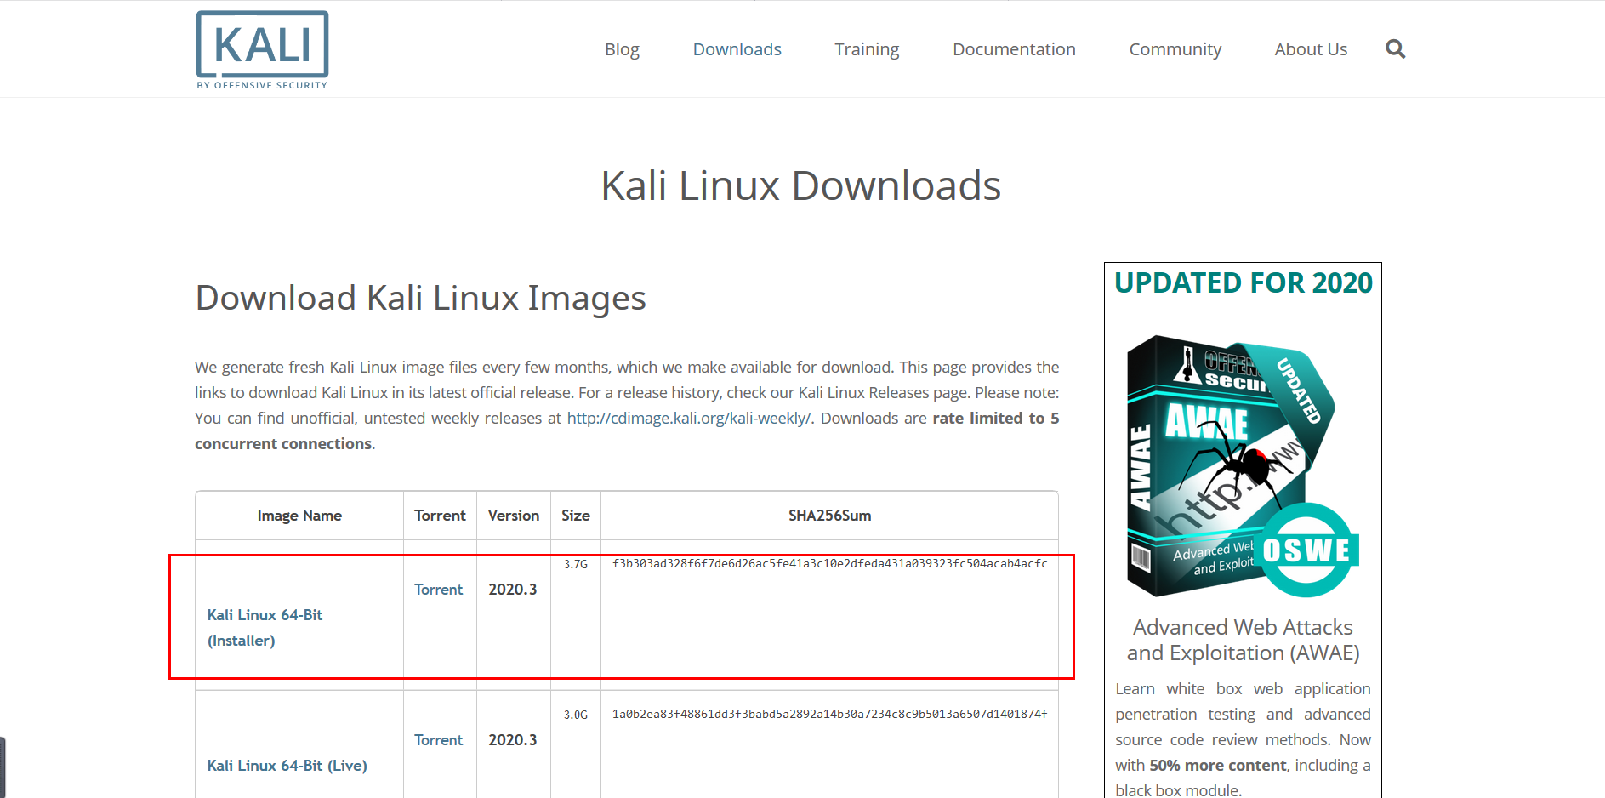Viewport: 1605px width, 798px height.
Task: Click the 3.7G size cell
Action: [x=575, y=564]
